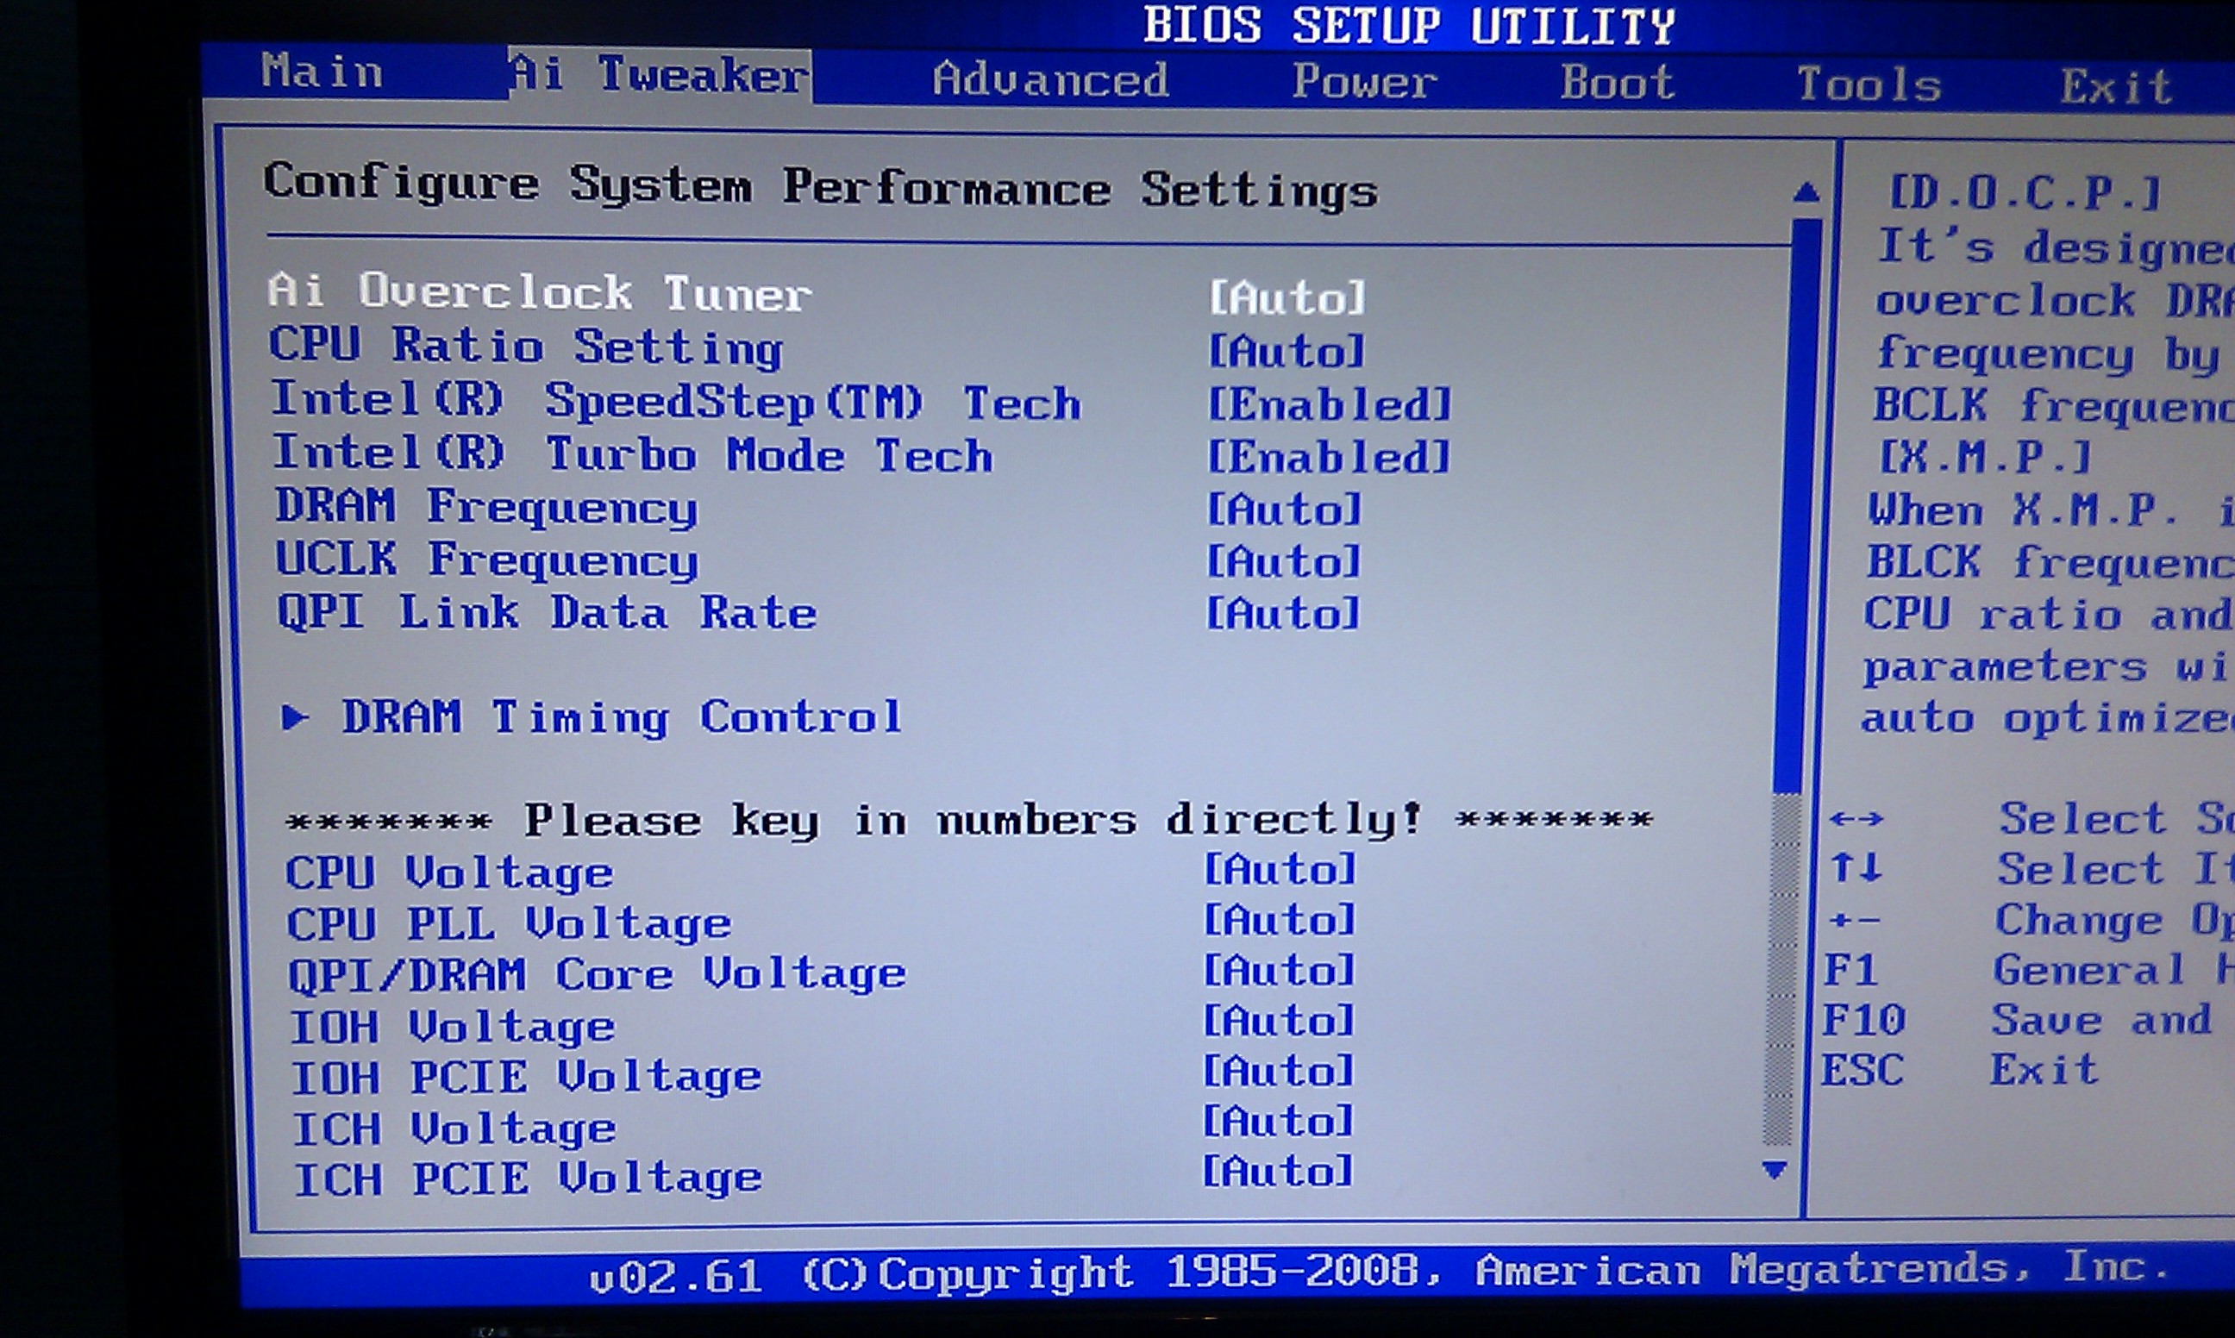Screen dimensions: 2235x1338
Task: Open CPU Ratio Setting Auto value
Action: pos(1287,351)
